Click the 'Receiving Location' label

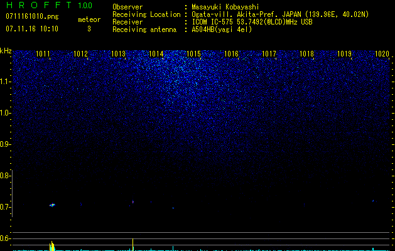click(x=146, y=14)
